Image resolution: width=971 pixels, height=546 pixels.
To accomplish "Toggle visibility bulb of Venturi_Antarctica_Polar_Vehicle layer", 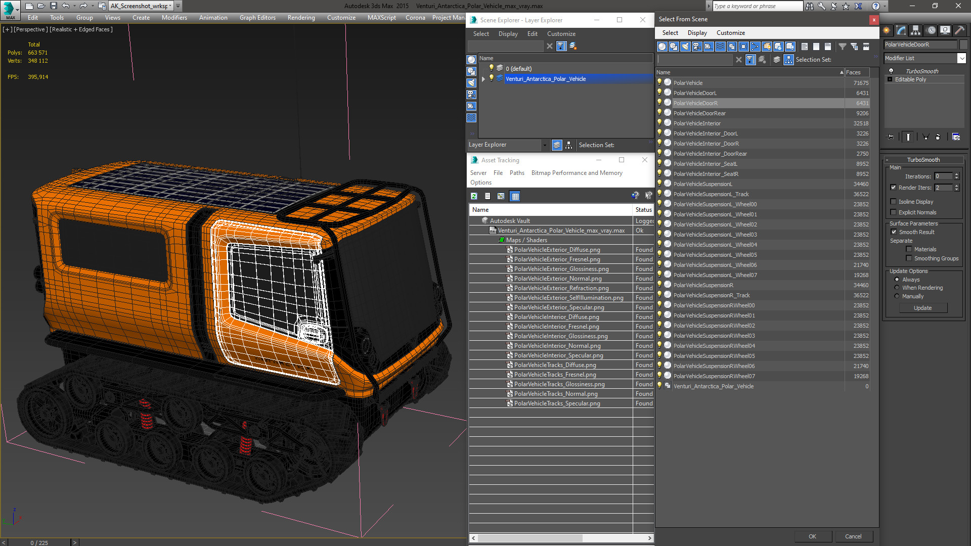I will (x=491, y=78).
